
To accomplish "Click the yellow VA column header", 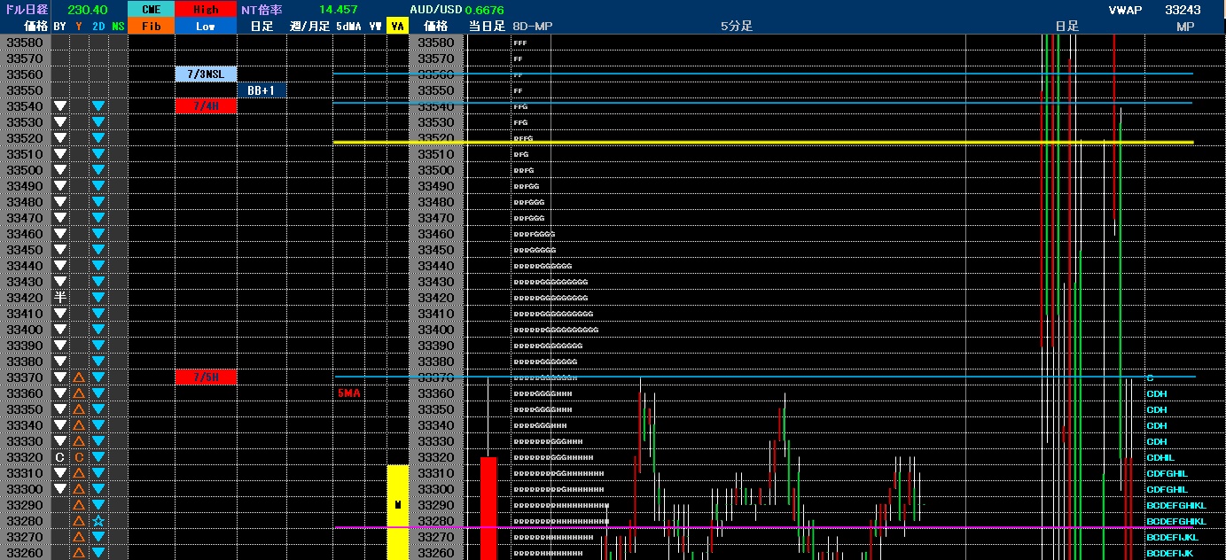I will 397,27.
